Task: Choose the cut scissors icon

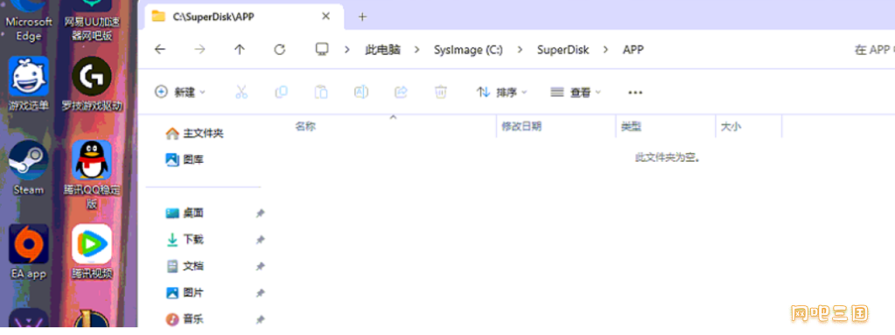Action: pyautogui.click(x=241, y=92)
